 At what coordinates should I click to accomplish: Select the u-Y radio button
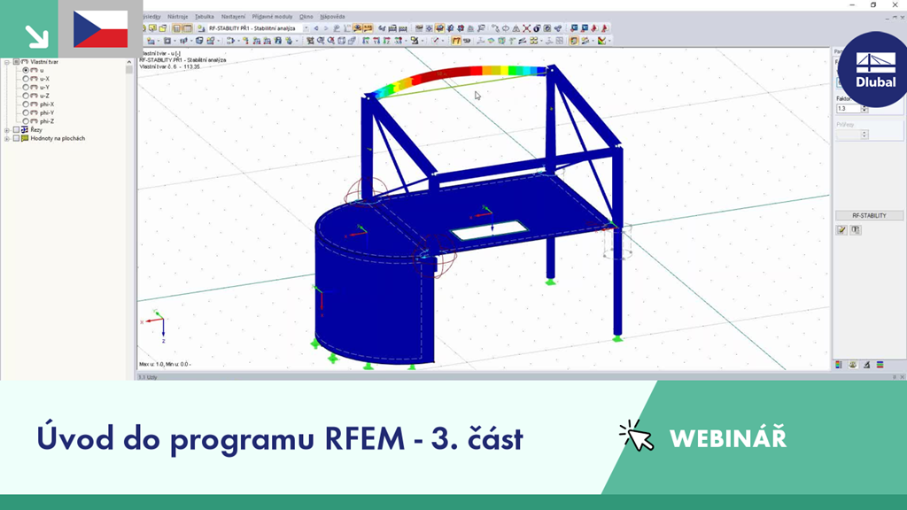pyautogui.click(x=26, y=88)
